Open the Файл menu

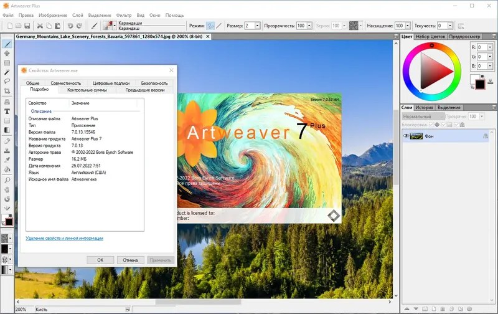coord(8,15)
